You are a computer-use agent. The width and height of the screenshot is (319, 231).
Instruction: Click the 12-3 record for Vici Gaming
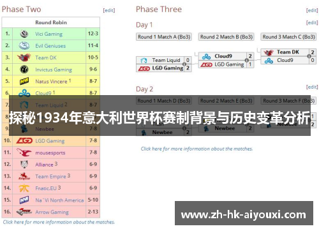(93, 34)
